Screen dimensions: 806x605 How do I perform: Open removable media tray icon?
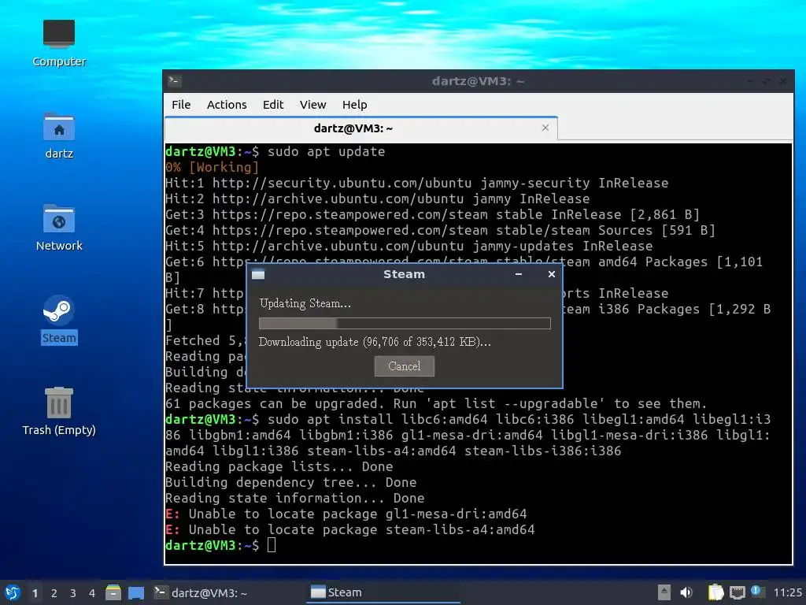pos(664,592)
